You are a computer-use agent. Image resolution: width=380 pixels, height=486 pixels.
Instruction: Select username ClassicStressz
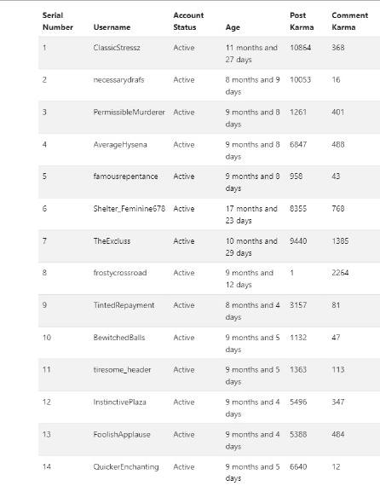[117, 48]
